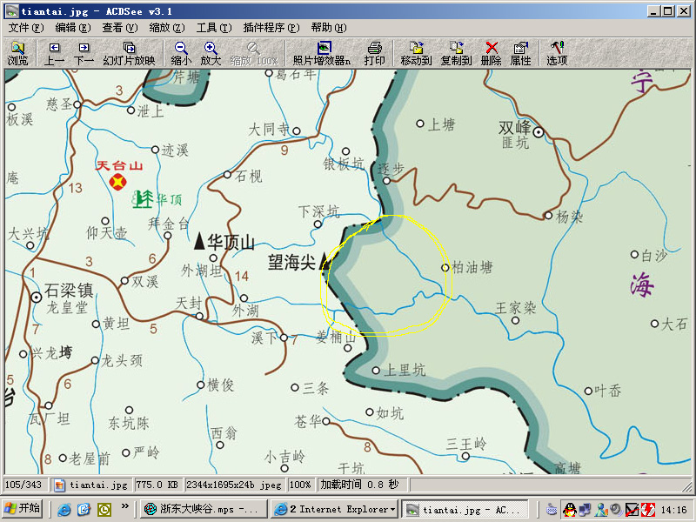Open the photo enhancer (照片增效器)
Image resolution: width=696 pixels, height=522 pixels.
coord(322,53)
